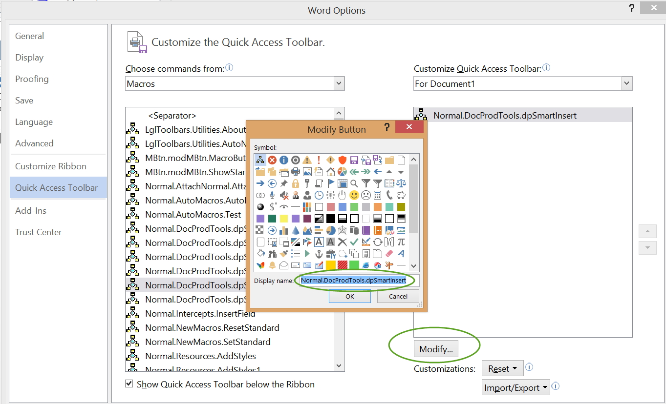The height and width of the screenshot is (404, 666).
Task: Click the Modify button
Action: click(x=435, y=348)
